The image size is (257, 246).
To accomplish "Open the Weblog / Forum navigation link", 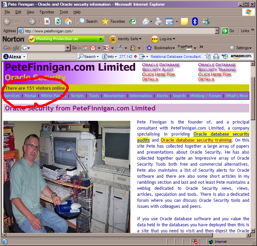I will pyautogui.click(x=206, y=96).
